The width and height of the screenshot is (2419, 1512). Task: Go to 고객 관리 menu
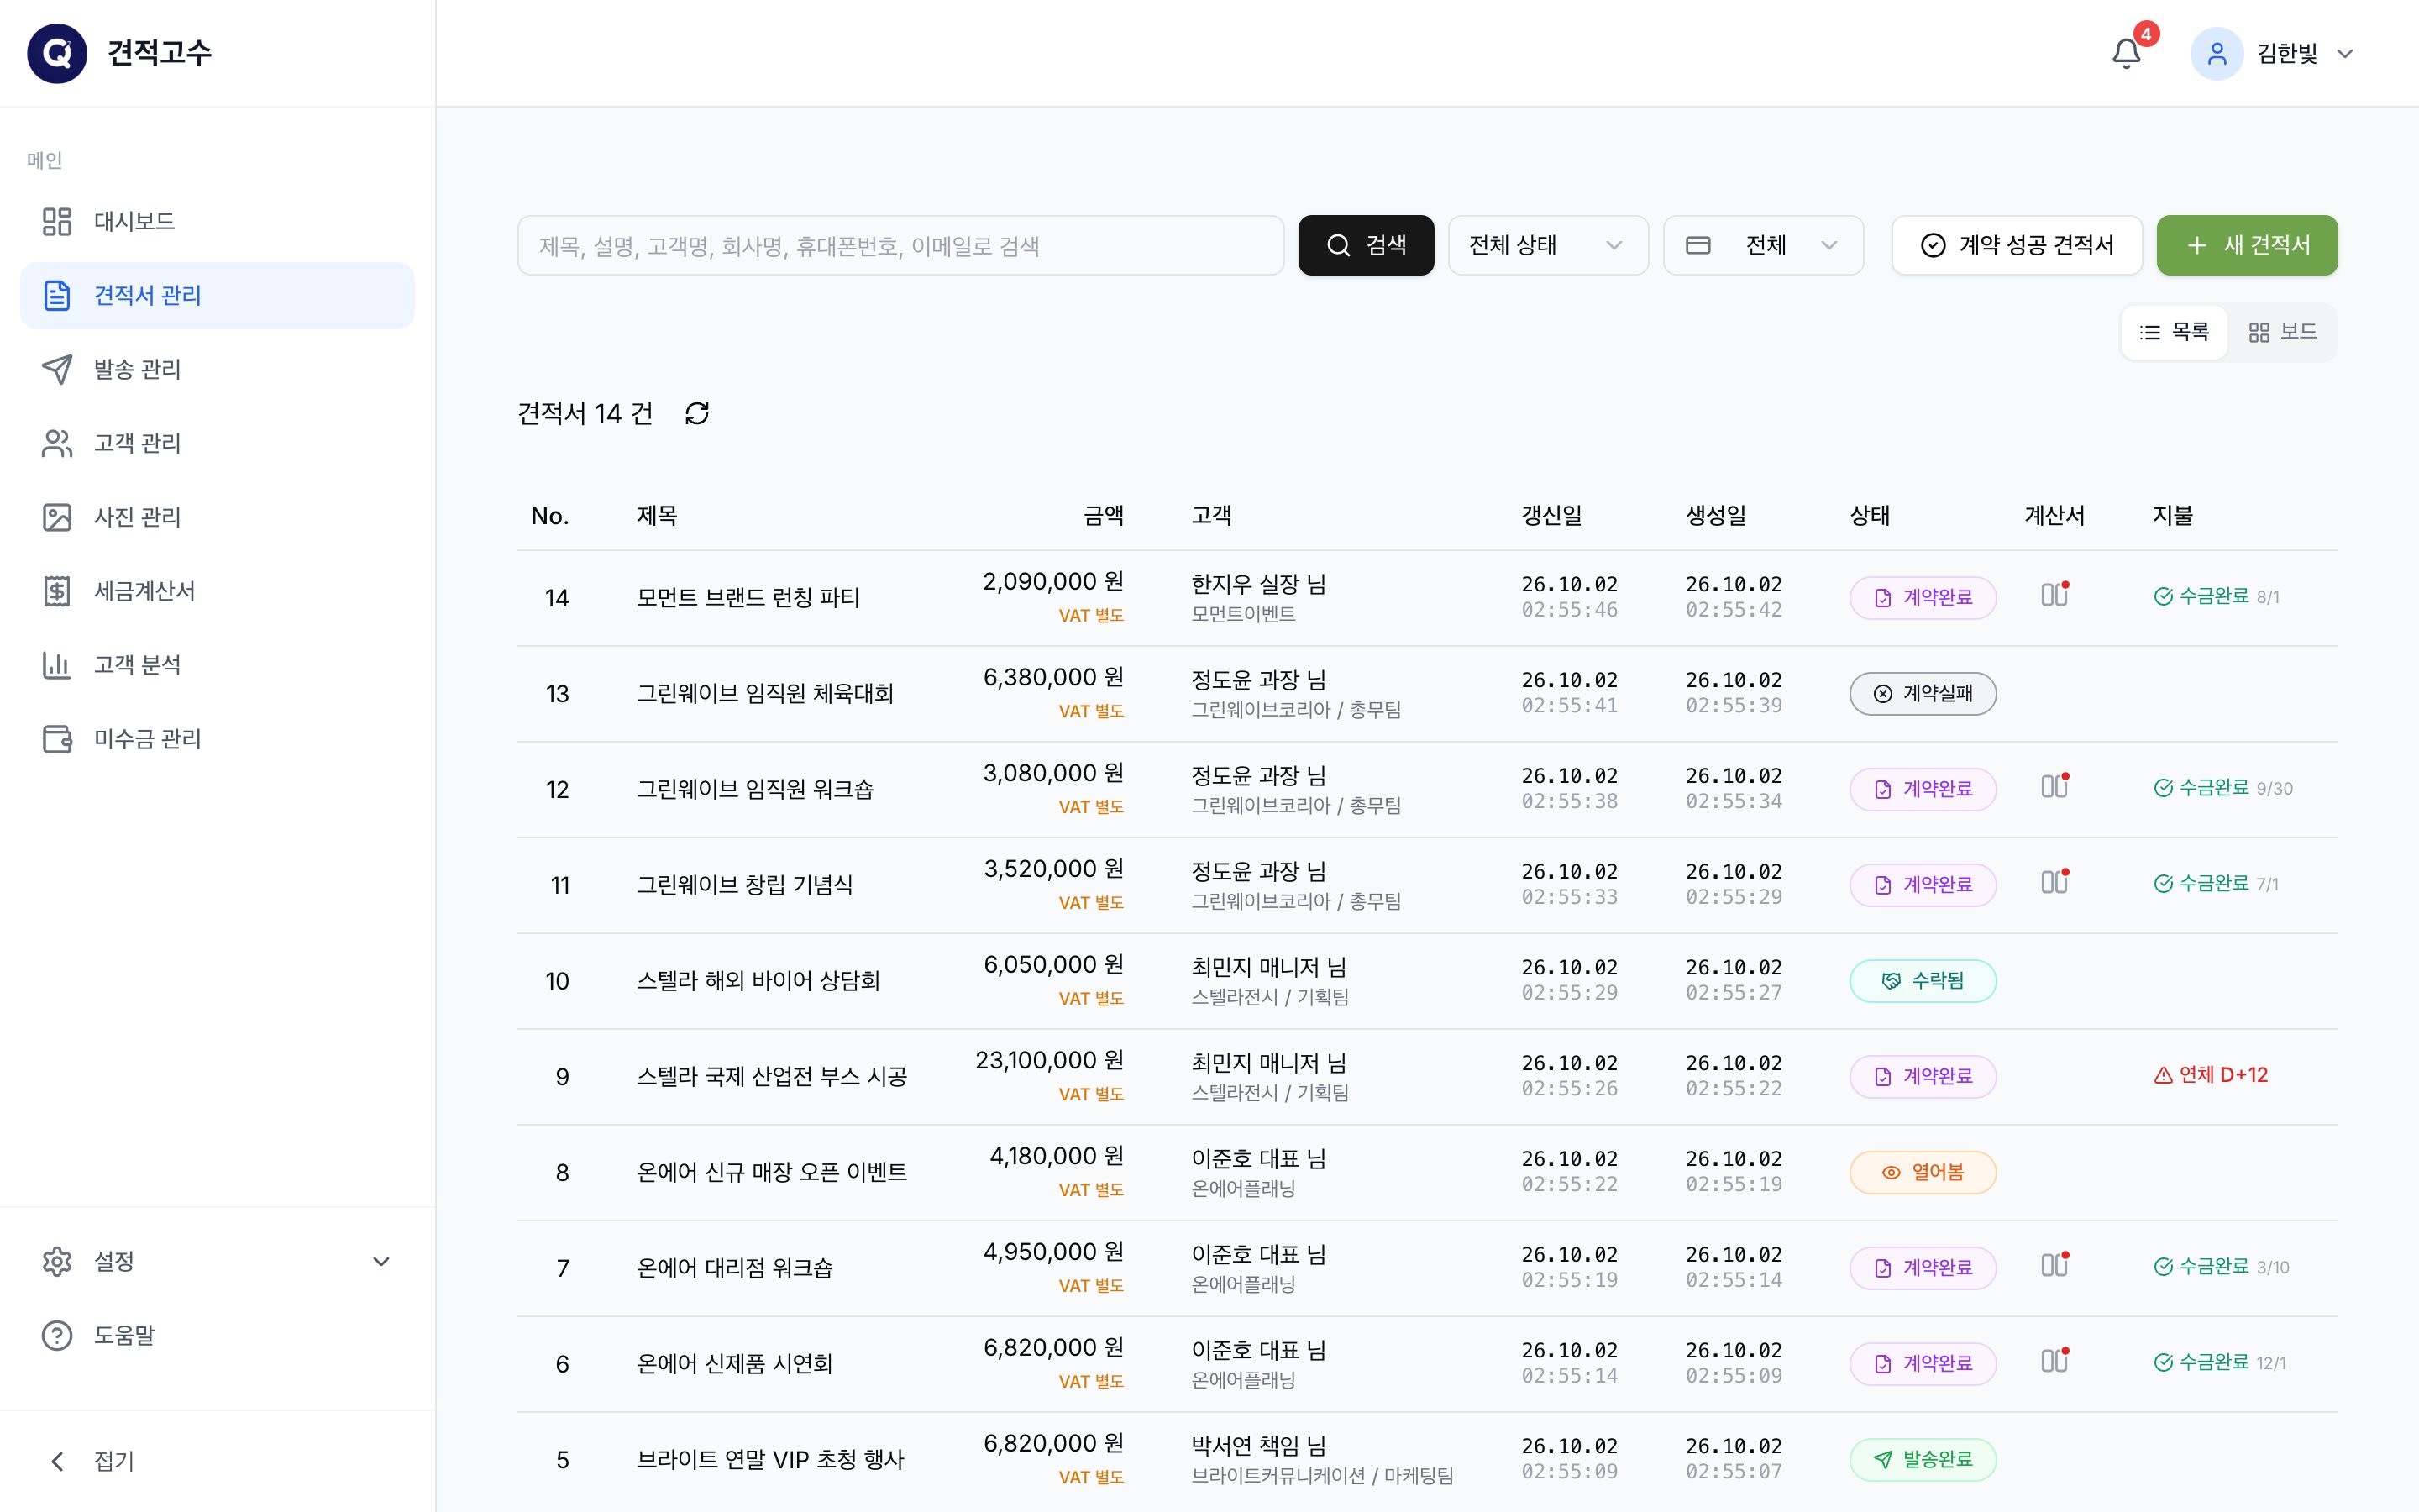(217, 443)
